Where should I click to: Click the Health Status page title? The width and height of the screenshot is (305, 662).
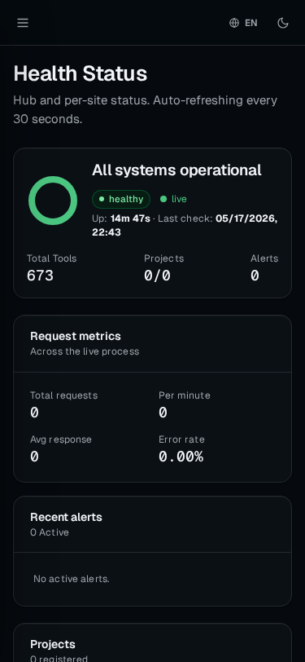[80, 73]
